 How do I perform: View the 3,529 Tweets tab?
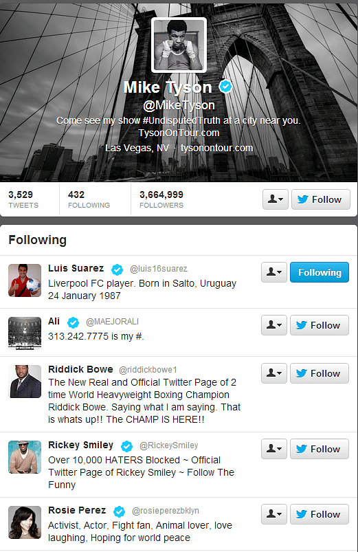(x=23, y=199)
